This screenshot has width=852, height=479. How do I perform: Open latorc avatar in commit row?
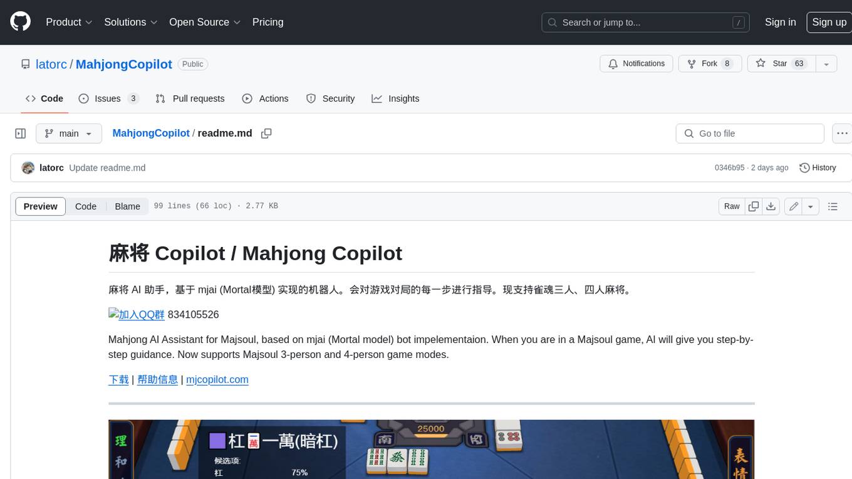(28, 167)
